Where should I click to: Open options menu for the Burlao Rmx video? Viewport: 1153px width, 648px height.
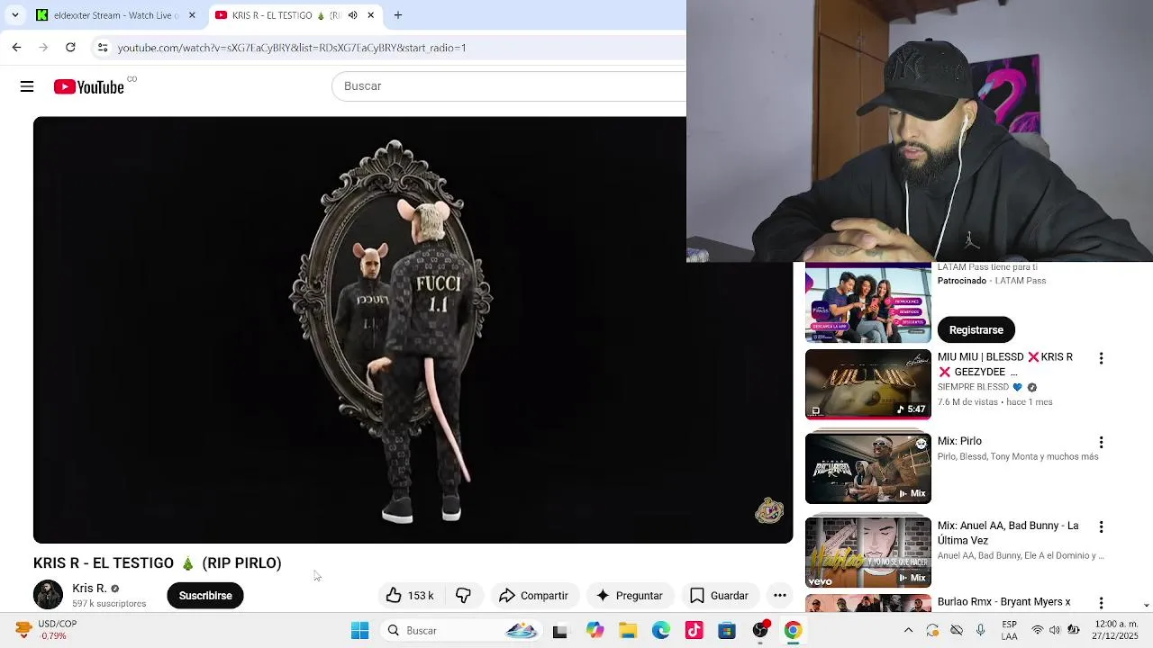1101,602
